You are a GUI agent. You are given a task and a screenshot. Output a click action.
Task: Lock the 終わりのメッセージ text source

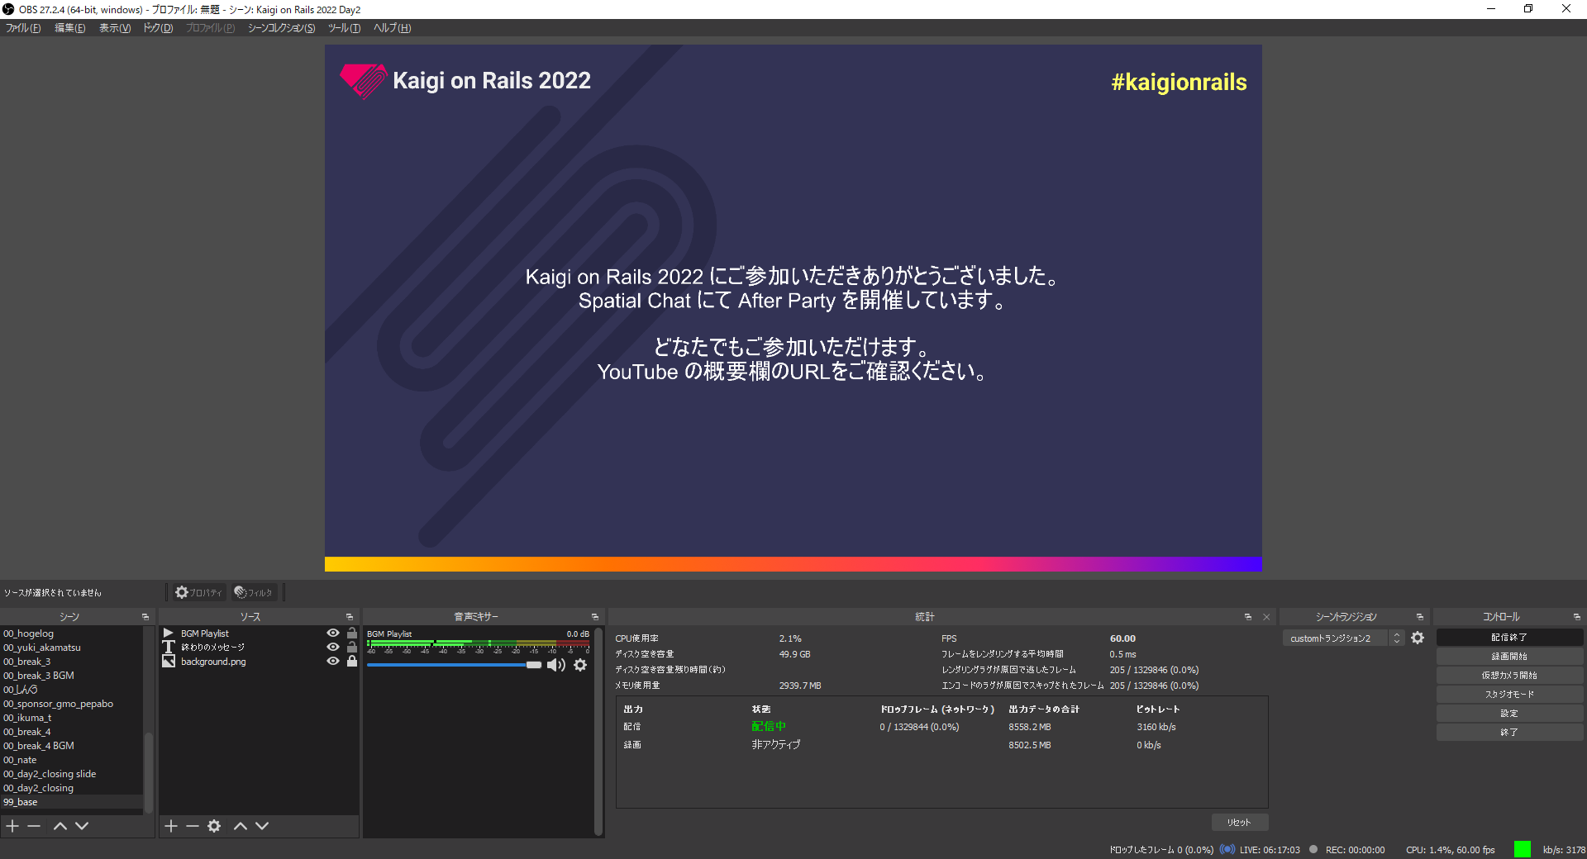pyautogui.click(x=352, y=648)
